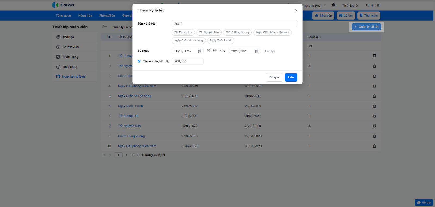Open the Phòng/Bàn menu

click(x=107, y=16)
